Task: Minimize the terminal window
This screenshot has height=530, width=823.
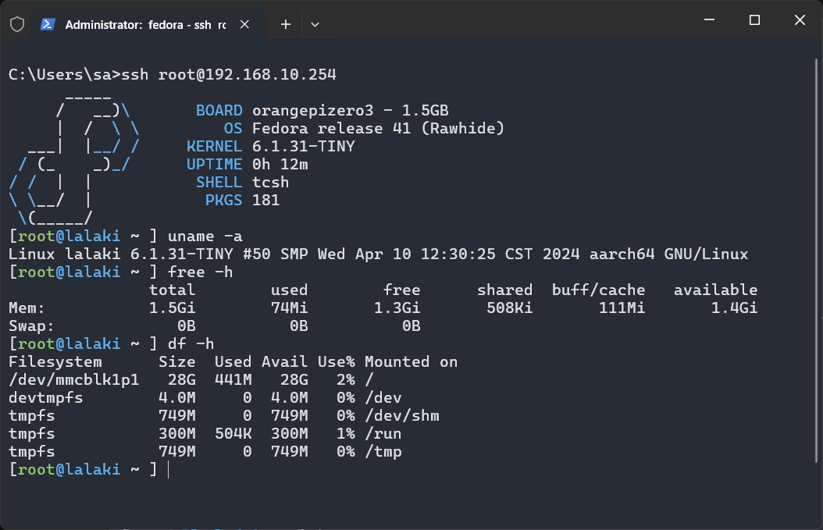Action: point(709,20)
